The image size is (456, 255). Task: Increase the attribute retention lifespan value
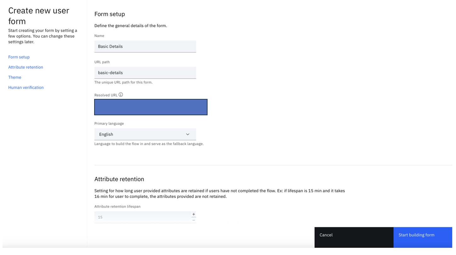click(x=194, y=214)
